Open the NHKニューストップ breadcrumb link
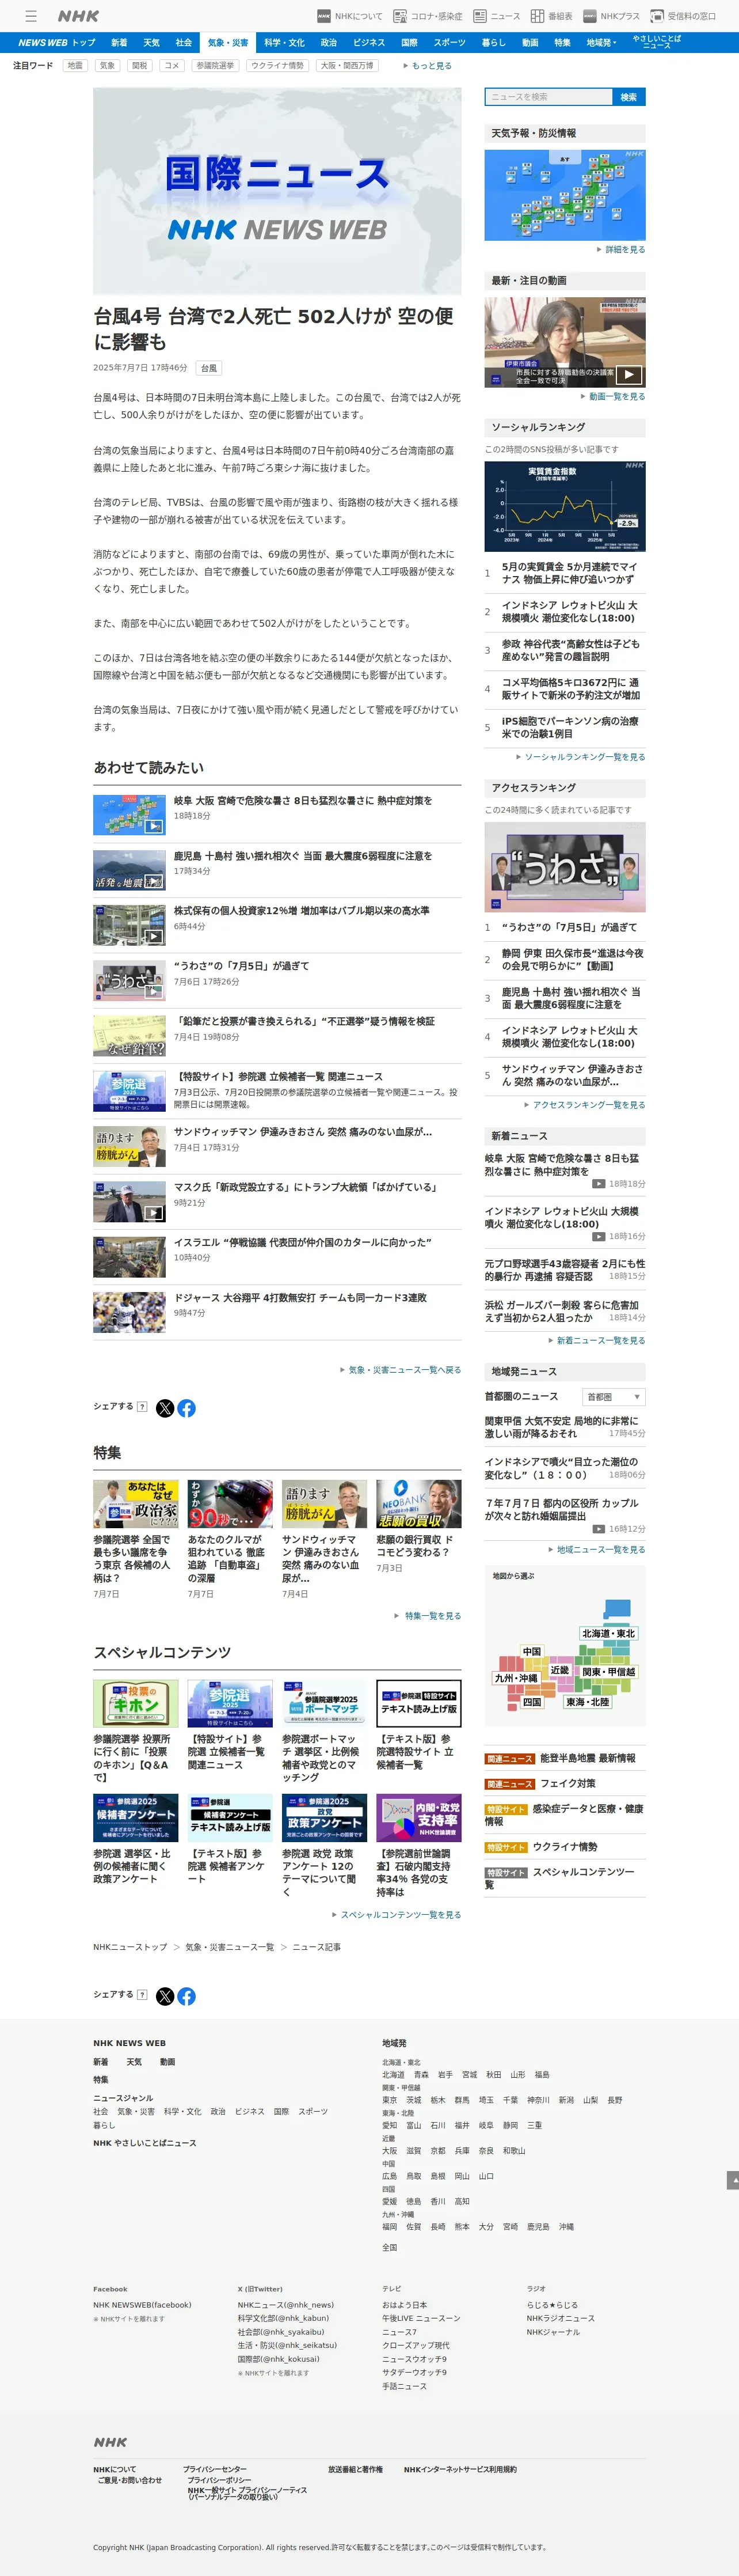The image size is (739, 2576). coord(130,1947)
